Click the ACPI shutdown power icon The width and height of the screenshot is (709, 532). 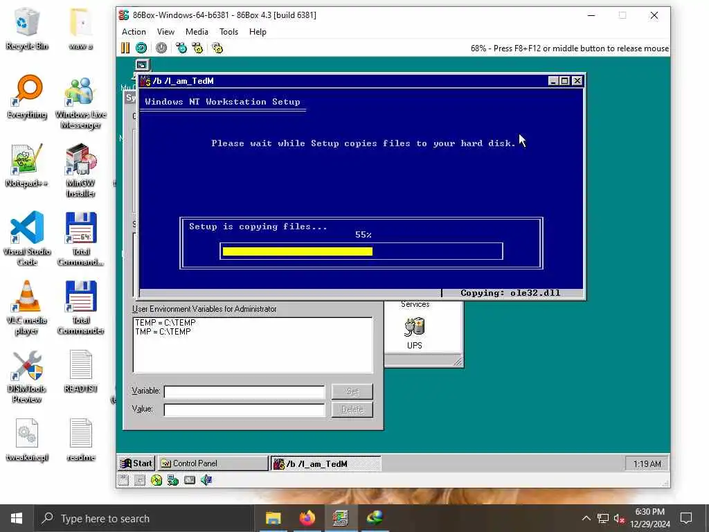(x=161, y=48)
